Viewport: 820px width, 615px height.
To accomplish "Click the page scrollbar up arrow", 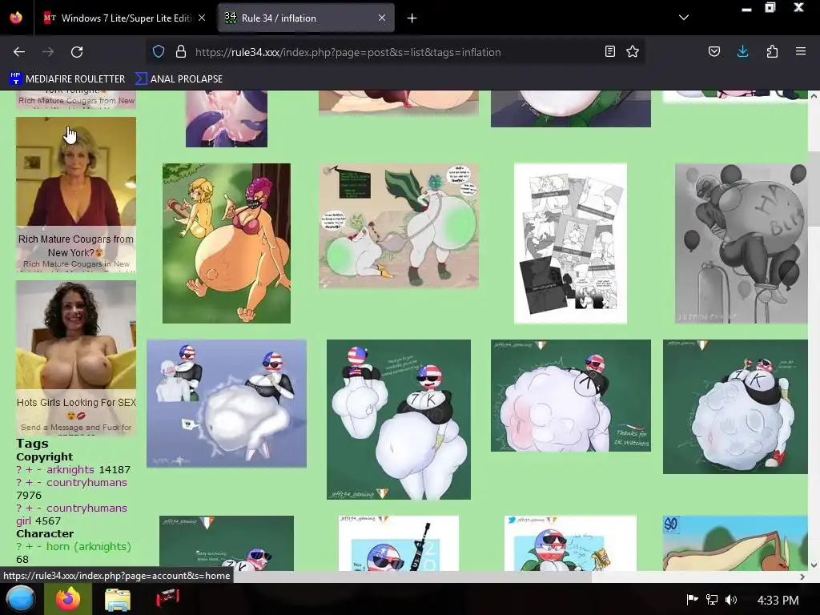I will [814, 96].
